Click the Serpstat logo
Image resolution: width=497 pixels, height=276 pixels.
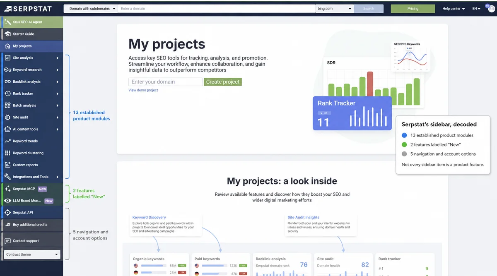coord(28,9)
